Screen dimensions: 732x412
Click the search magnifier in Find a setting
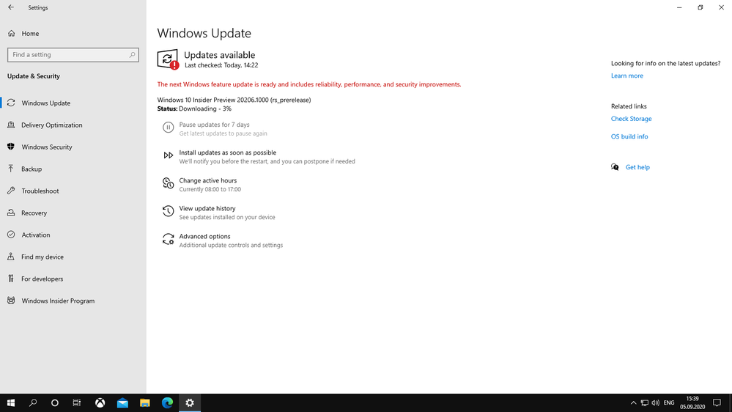(x=132, y=55)
